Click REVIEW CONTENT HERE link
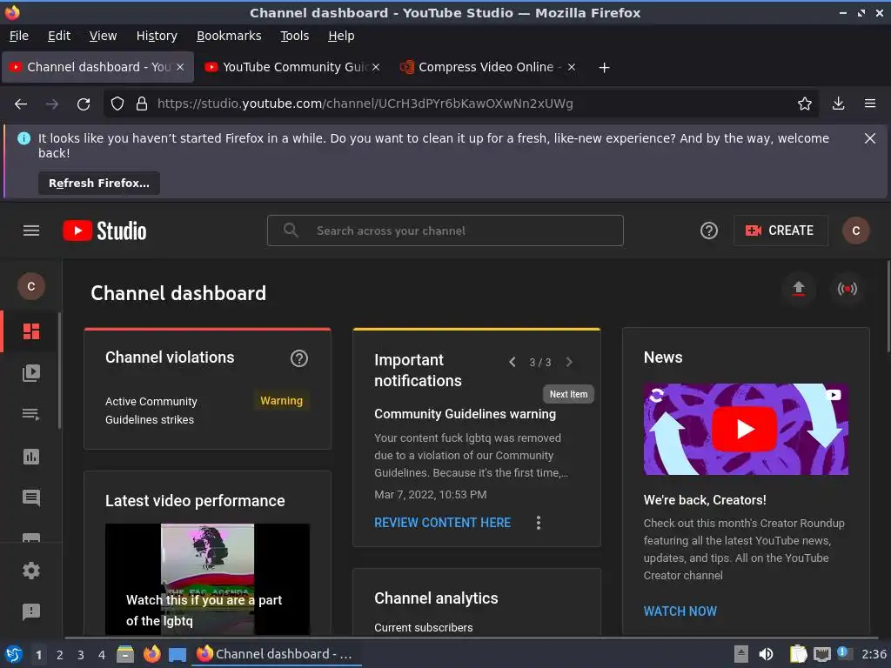Screen dimensions: 891x668 point(442,523)
